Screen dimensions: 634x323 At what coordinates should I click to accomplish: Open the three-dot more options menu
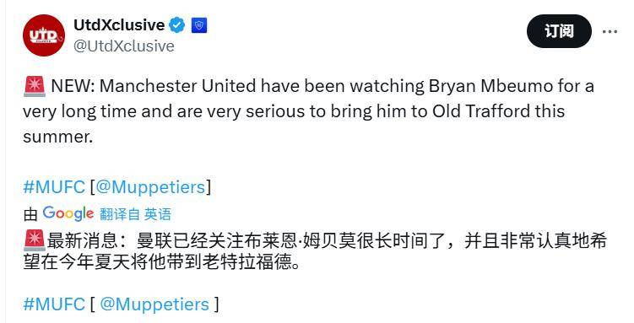(x=610, y=31)
